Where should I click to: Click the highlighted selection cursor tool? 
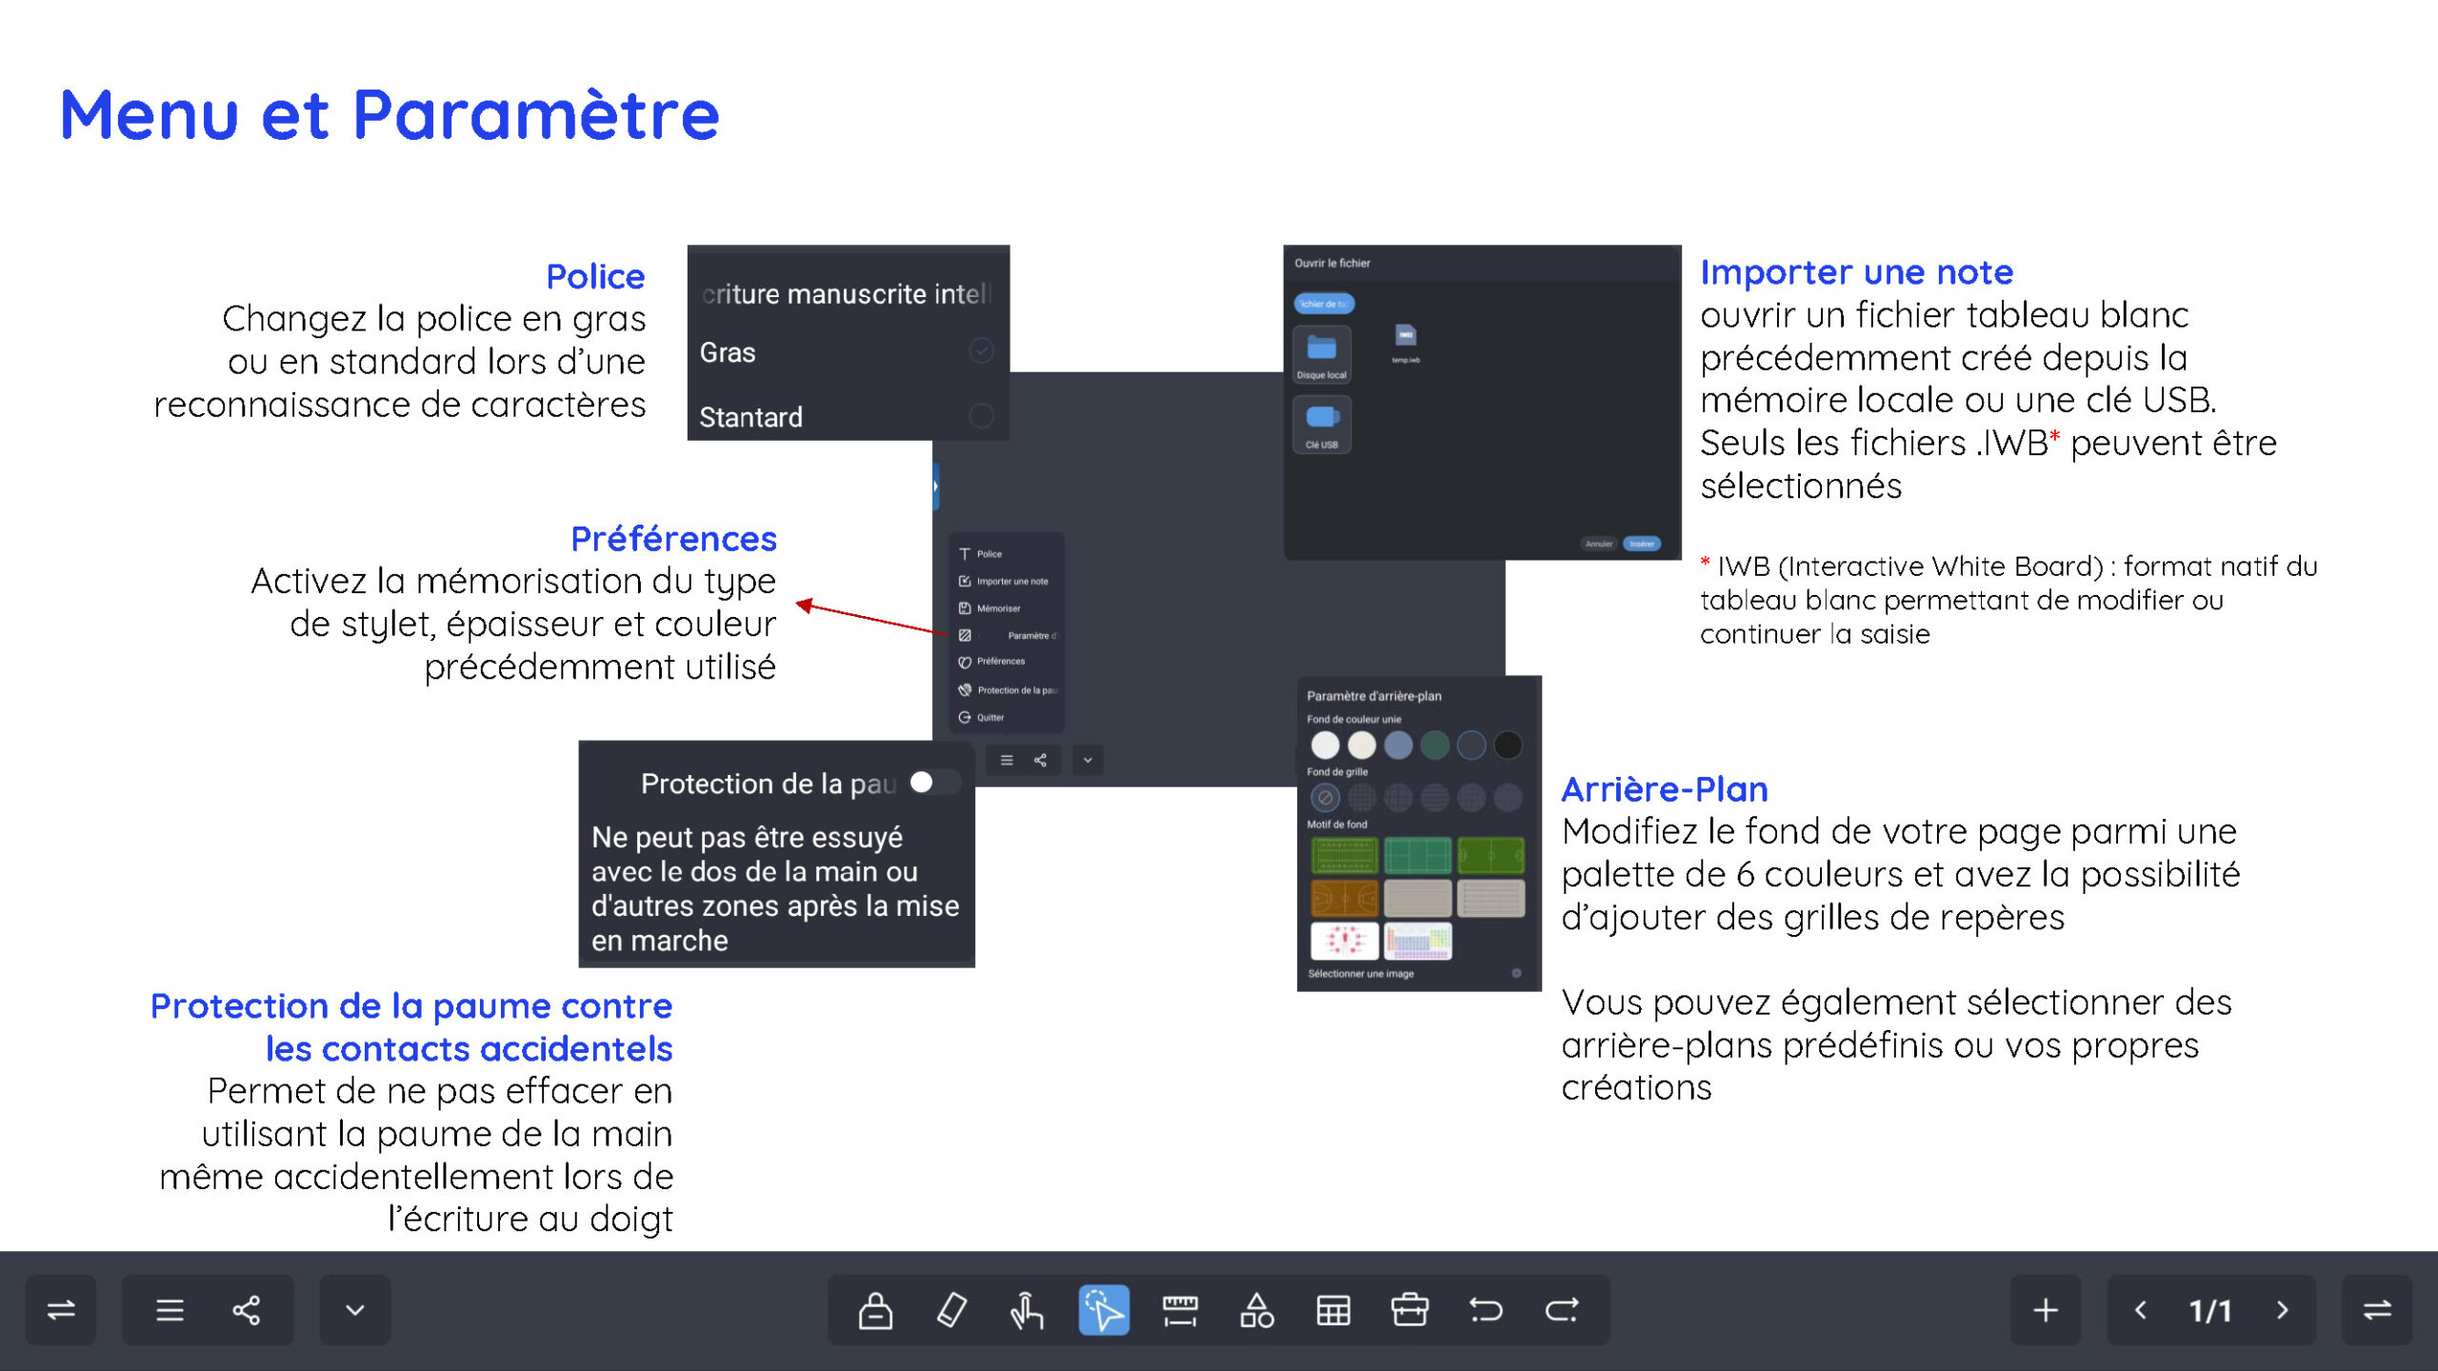(1104, 1310)
